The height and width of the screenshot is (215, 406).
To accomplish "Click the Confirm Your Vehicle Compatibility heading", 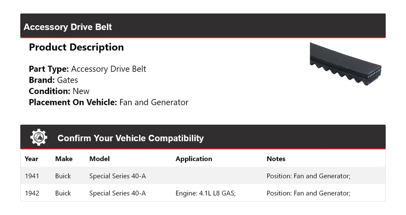I will pyautogui.click(x=130, y=138).
